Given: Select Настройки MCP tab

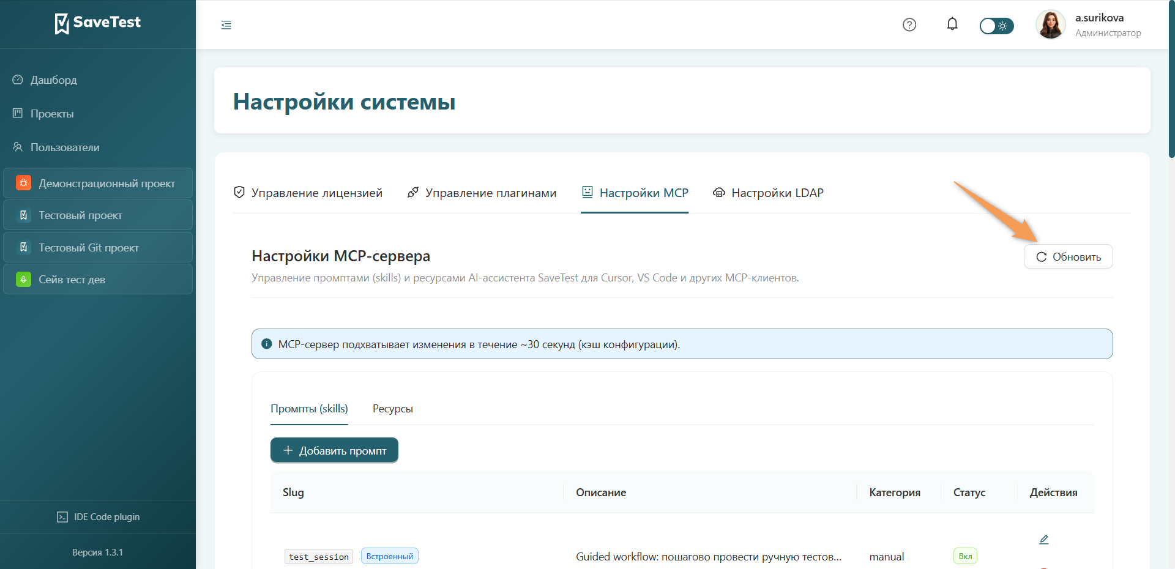Looking at the screenshot, I should point(635,193).
